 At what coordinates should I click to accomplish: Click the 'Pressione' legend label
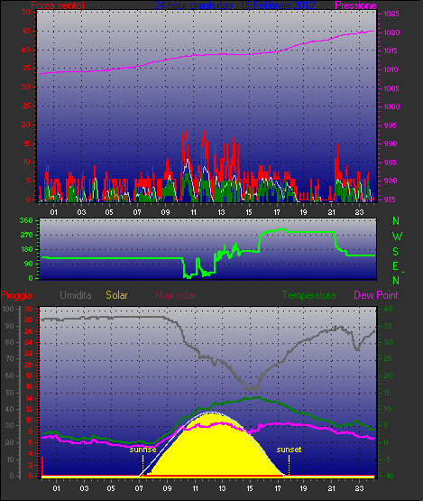coord(355,5)
